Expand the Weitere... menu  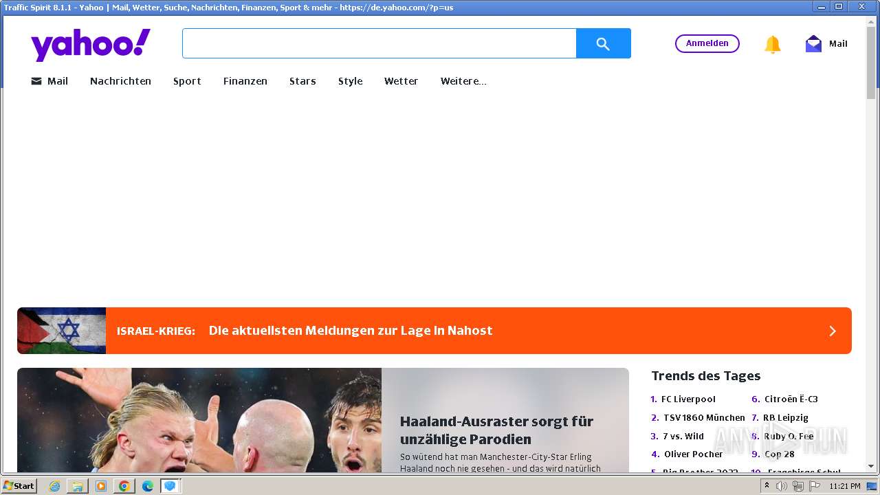[x=463, y=81]
